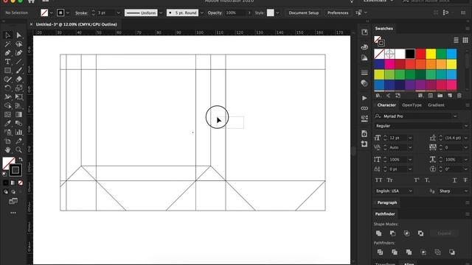Switch to the Gradient tab
Image resolution: width=472 pixels, height=265 pixels.
pos(436,105)
